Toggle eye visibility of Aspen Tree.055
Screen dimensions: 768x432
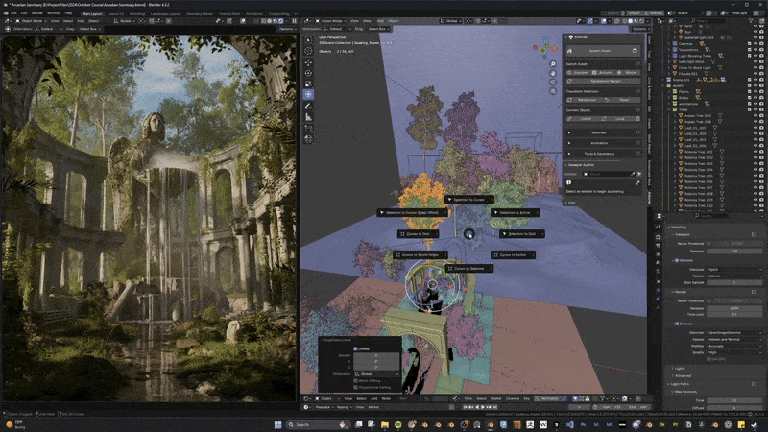(756, 115)
